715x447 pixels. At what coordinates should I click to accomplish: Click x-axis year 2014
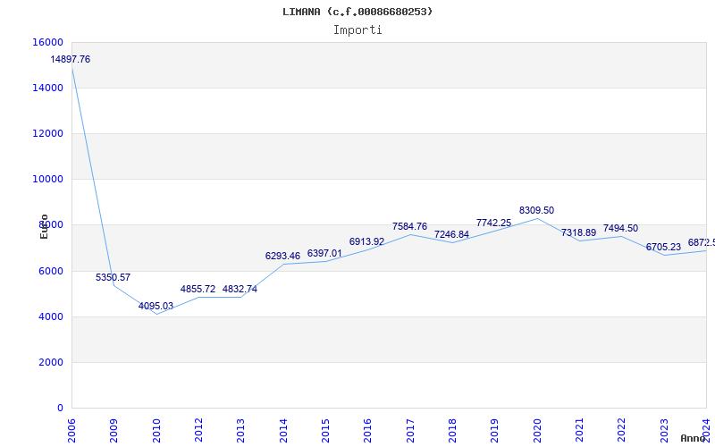pyautogui.click(x=283, y=431)
